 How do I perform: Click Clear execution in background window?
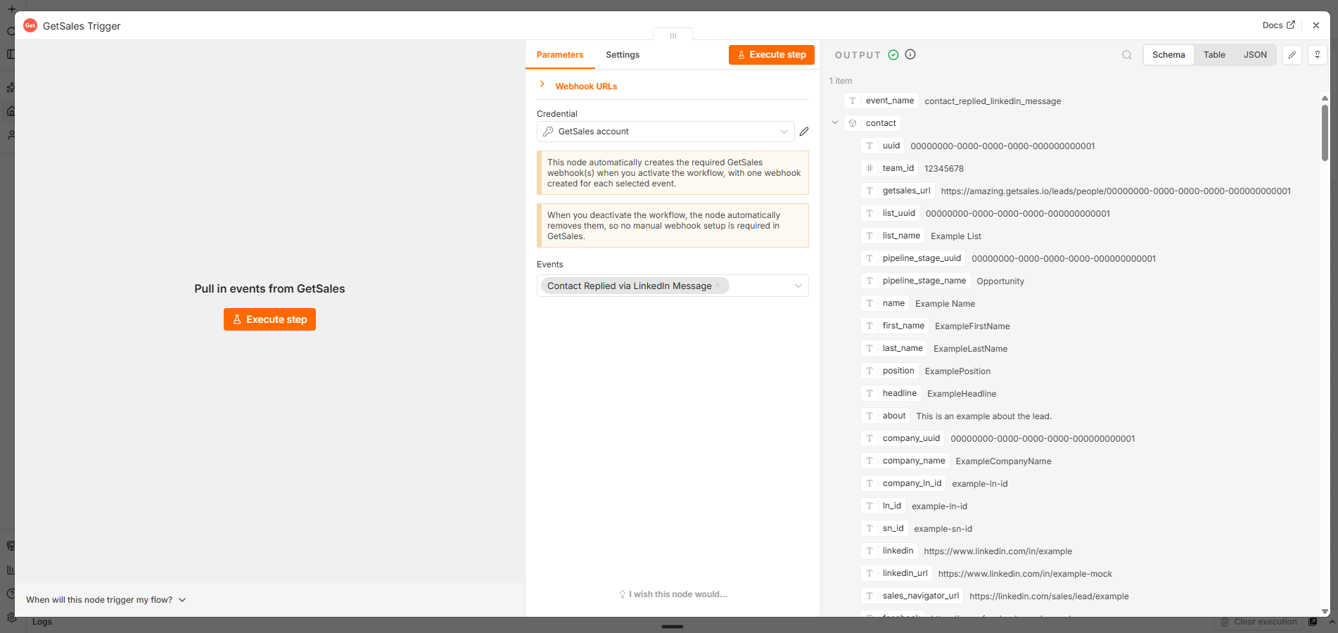(1259, 622)
